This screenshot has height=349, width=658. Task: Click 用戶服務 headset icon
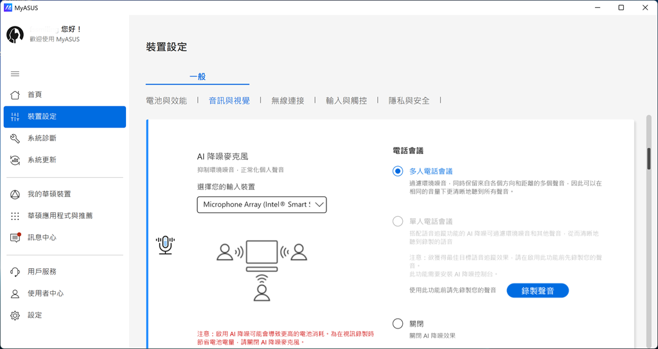click(x=15, y=272)
